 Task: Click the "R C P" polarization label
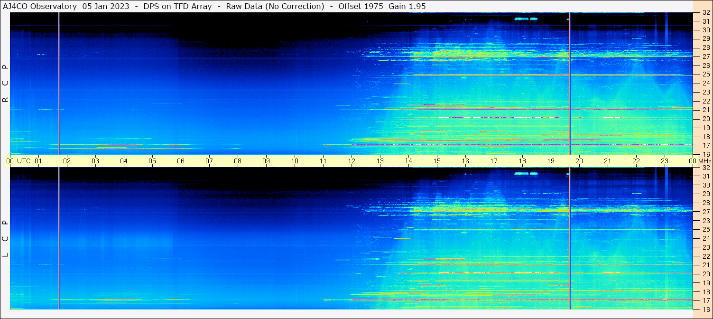[x=5, y=84]
